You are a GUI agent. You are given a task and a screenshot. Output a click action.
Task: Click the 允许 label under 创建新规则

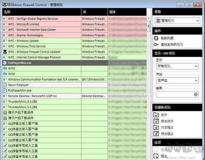point(164,115)
